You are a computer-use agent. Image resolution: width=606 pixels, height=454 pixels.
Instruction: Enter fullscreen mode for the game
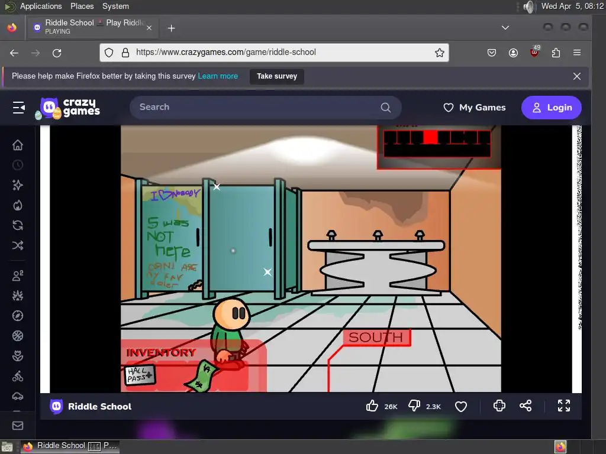point(564,406)
